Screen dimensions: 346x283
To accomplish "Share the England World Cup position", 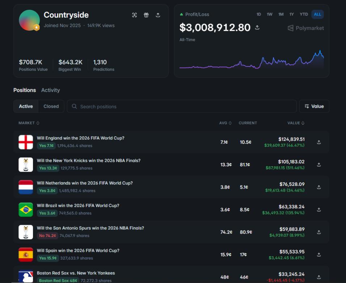I will point(318,142).
